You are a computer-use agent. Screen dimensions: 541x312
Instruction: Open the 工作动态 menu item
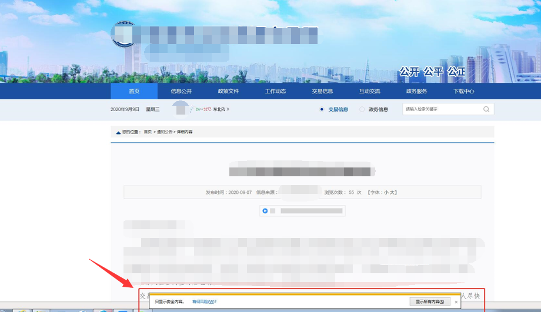tap(275, 91)
